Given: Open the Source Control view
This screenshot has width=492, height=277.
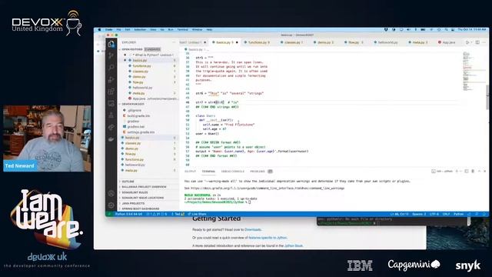Looking at the screenshot, I should pyautogui.click(x=111, y=55).
